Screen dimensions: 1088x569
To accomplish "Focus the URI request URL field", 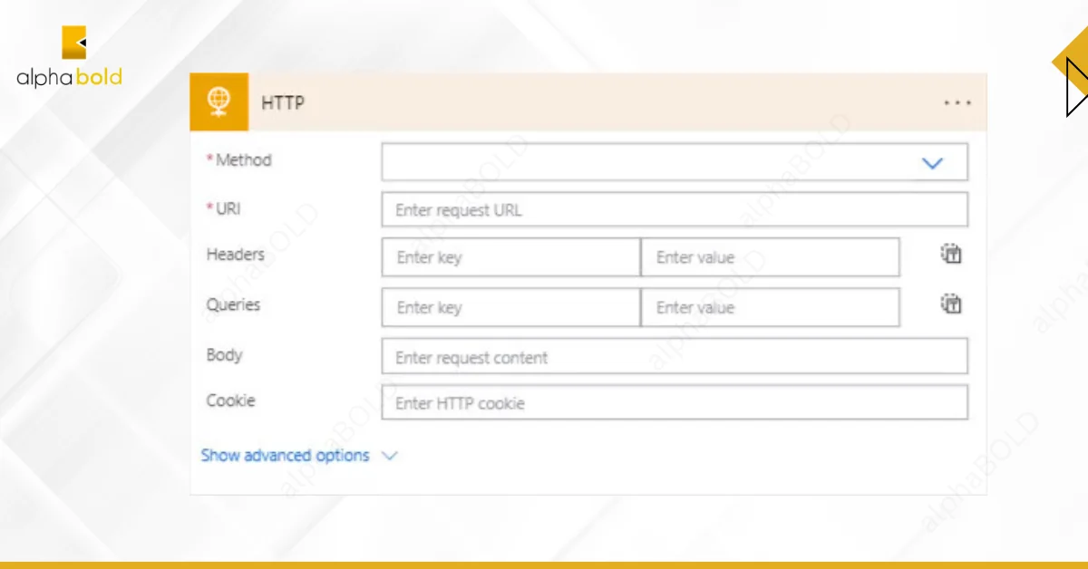I will [675, 209].
